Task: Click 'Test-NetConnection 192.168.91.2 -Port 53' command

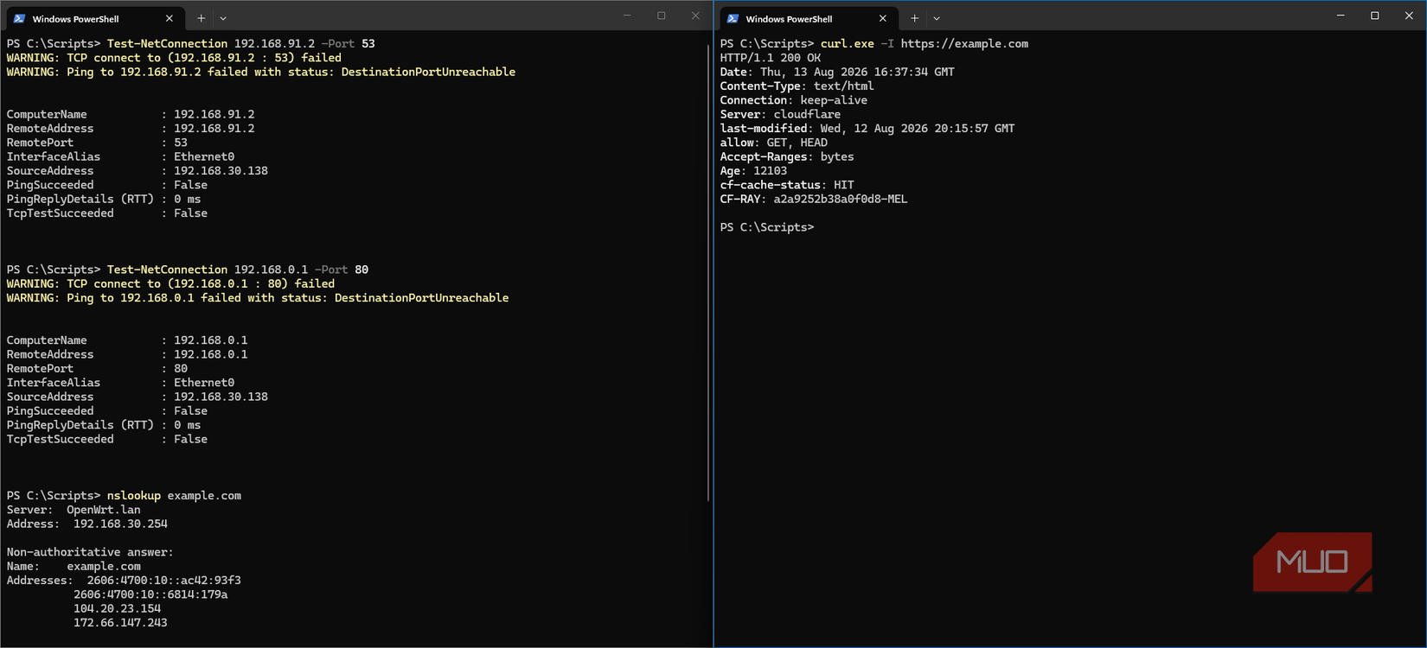Action: pos(241,43)
